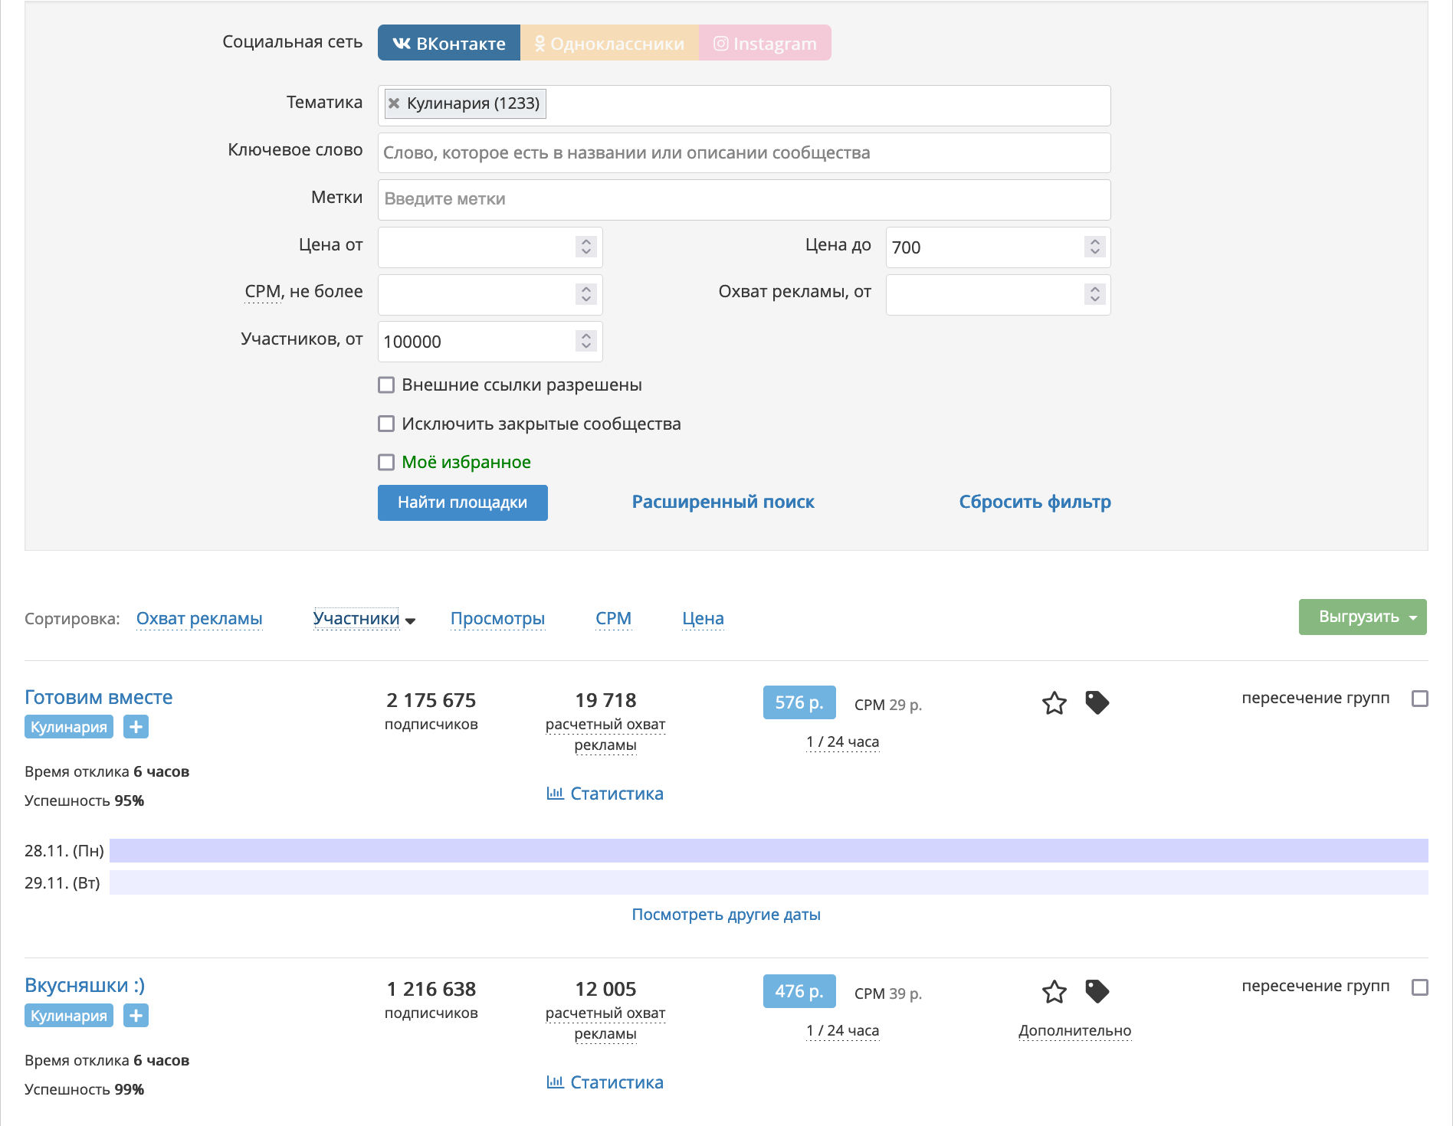Viewport: 1453px width, 1126px height.
Task: Check Исключить закрытые сообщества
Action: pos(386,424)
